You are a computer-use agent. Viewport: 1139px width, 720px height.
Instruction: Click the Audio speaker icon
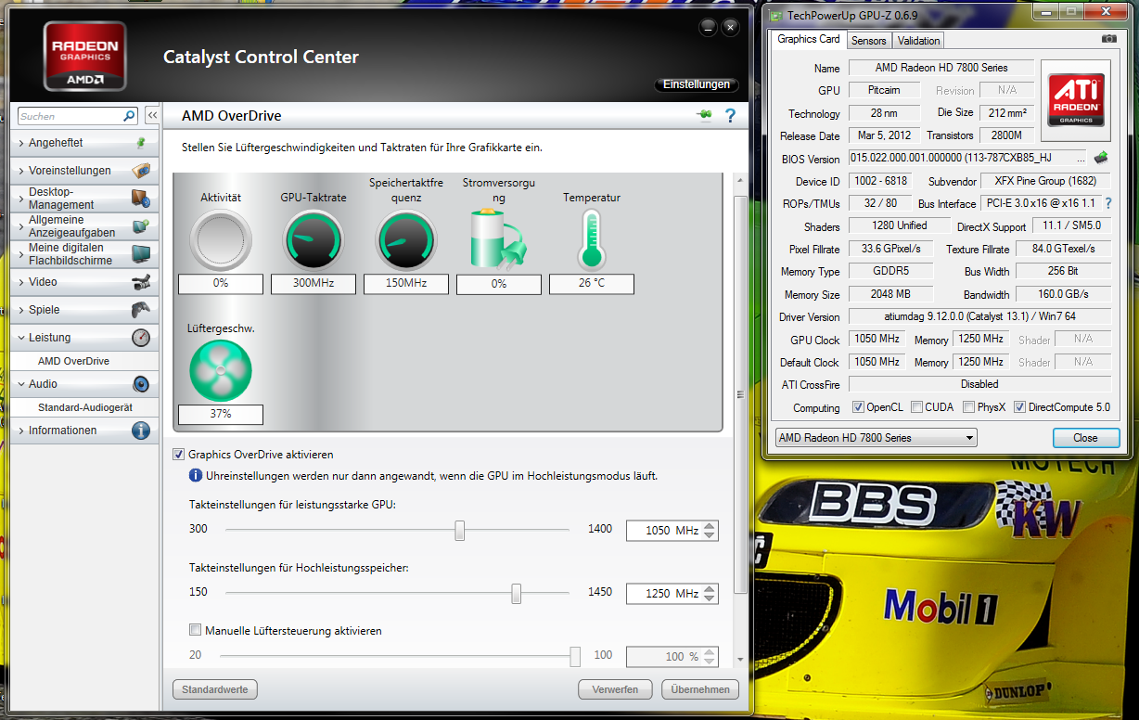click(x=140, y=384)
